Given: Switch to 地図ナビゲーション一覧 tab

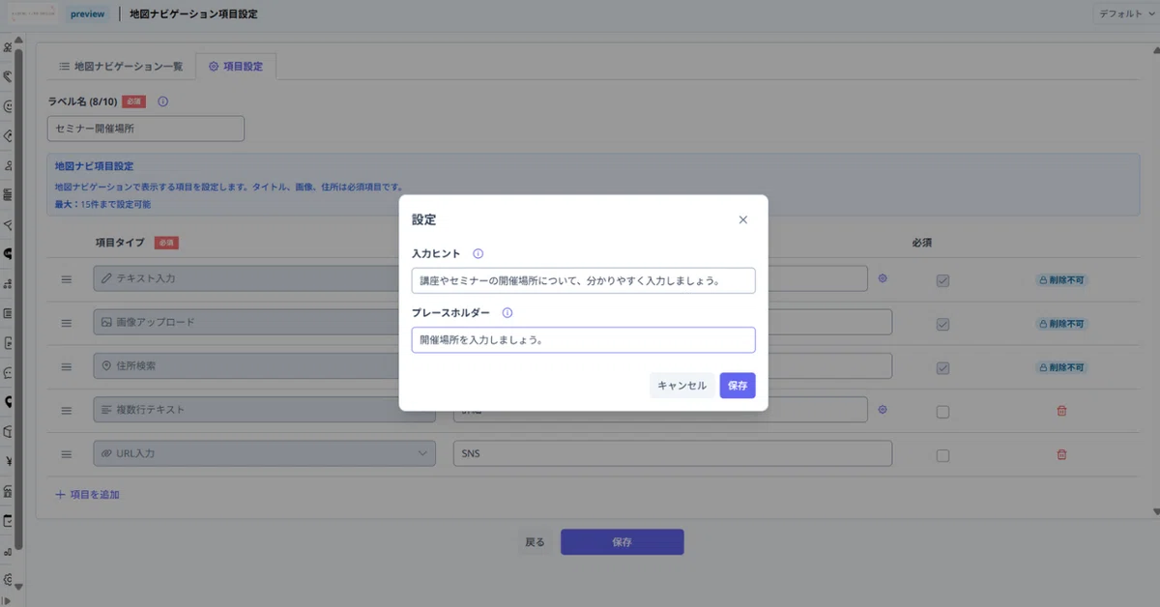Looking at the screenshot, I should pos(121,67).
